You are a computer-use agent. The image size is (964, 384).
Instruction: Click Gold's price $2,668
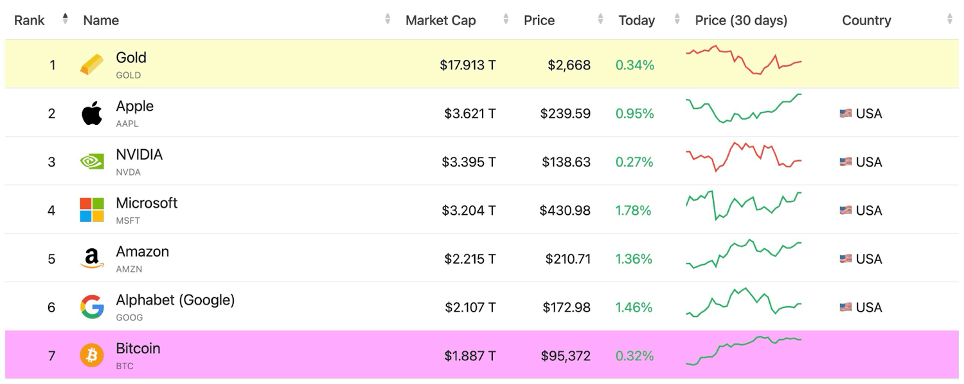tap(569, 65)
